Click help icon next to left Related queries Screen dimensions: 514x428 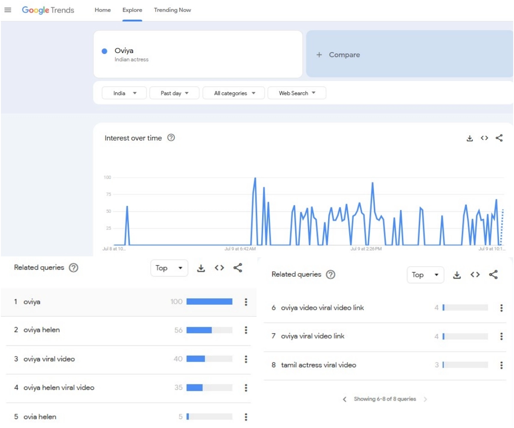tap(74, 268)
